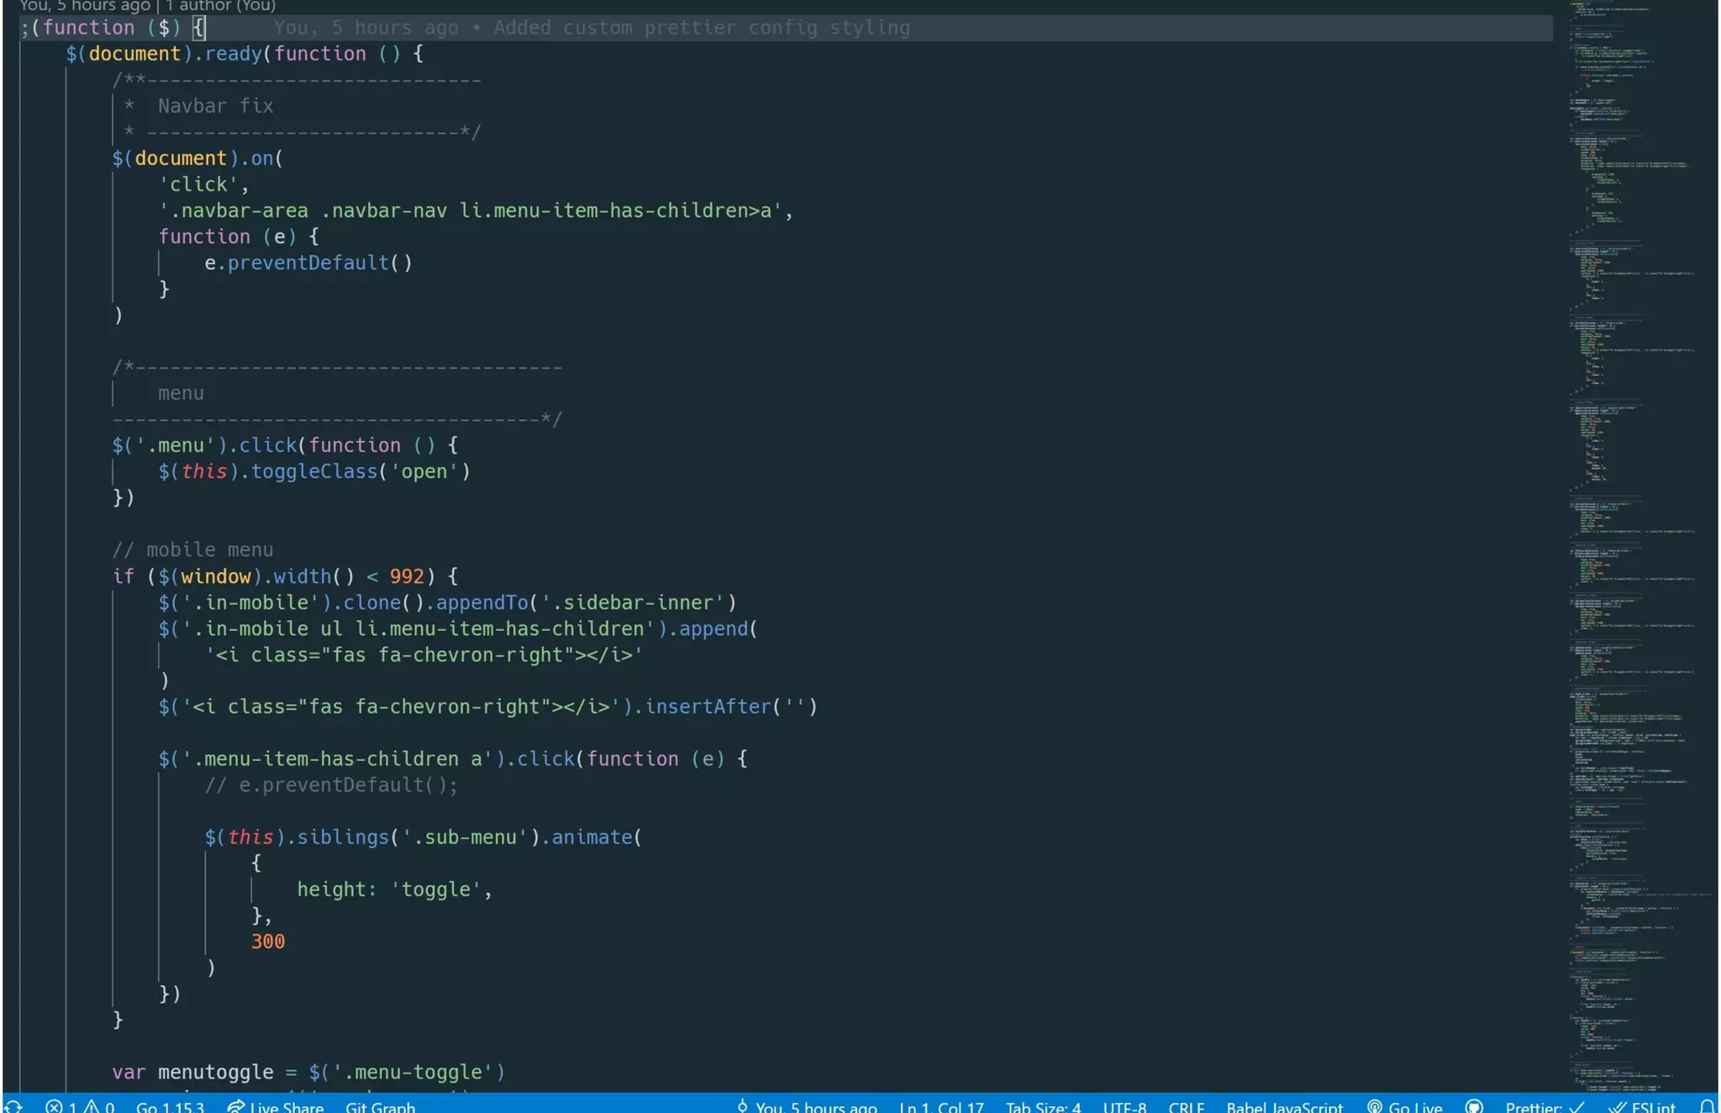Change the Go 1.15.3 version selector
The image size is (1721, 1113).
coord(170,1106)
